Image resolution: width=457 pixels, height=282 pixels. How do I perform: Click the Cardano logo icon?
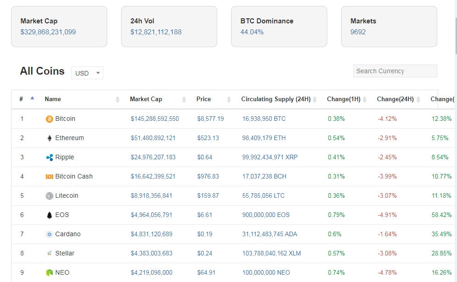(x=50, y=234)
